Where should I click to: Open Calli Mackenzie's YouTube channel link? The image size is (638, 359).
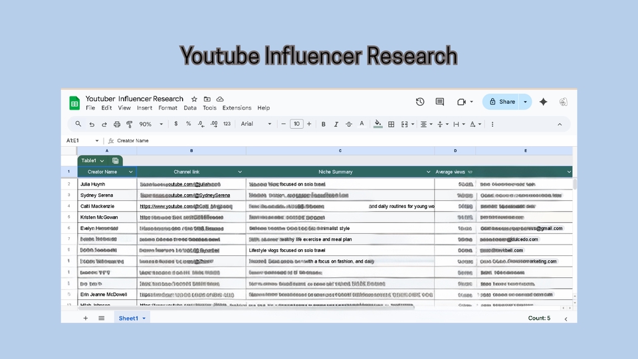tap(181, 207)
